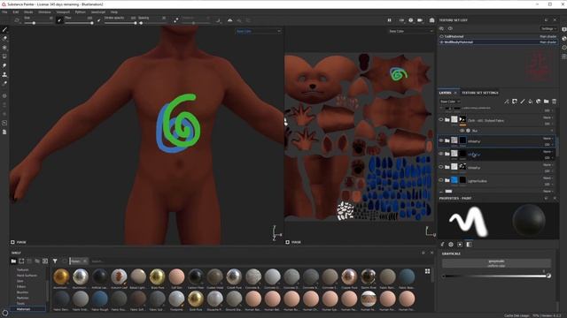The width and height of the screenshot is (567, 318).
Task: Open the Help menu
Action: (114, 11)
